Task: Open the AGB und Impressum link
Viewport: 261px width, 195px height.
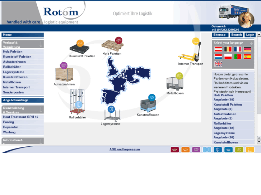Action: click(125, 149)
